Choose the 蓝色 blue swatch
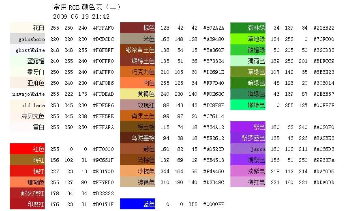 [x=137, y=204]
